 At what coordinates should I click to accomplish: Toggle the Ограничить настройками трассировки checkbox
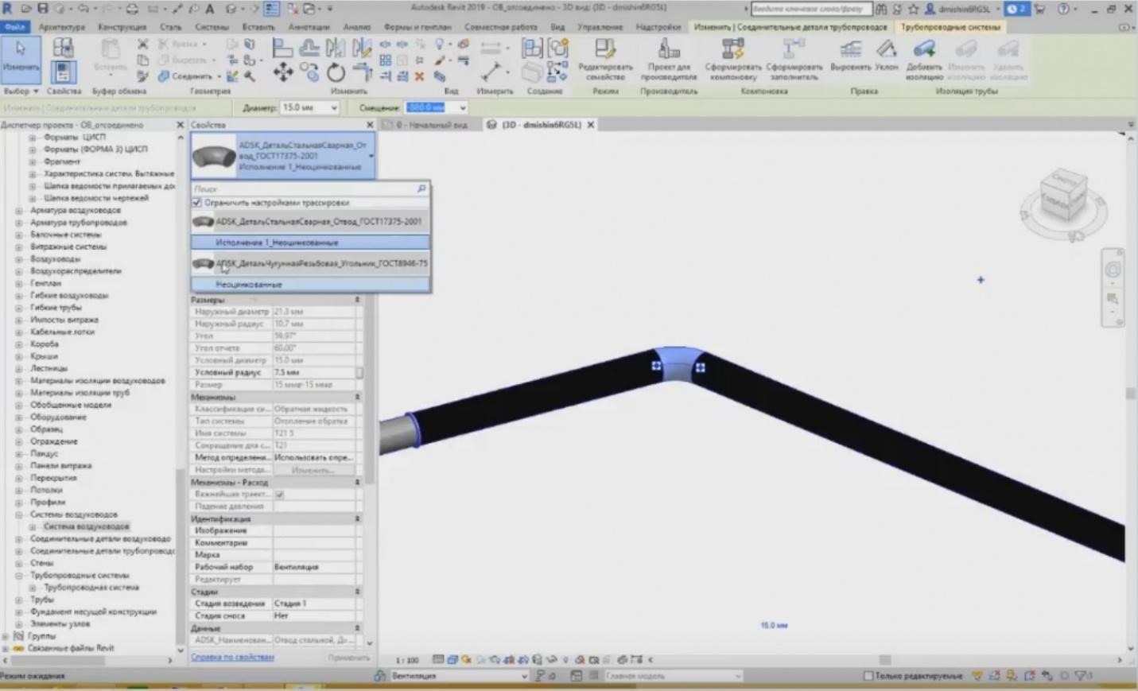coord(197,203)
